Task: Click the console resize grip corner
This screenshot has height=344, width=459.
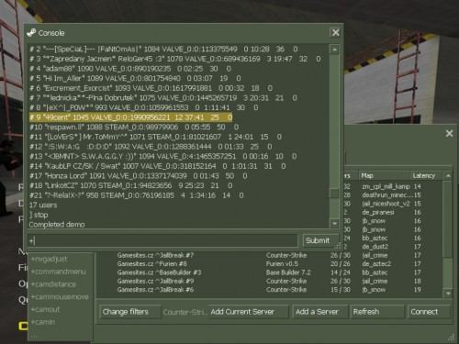Action: (x=338, y=246)
